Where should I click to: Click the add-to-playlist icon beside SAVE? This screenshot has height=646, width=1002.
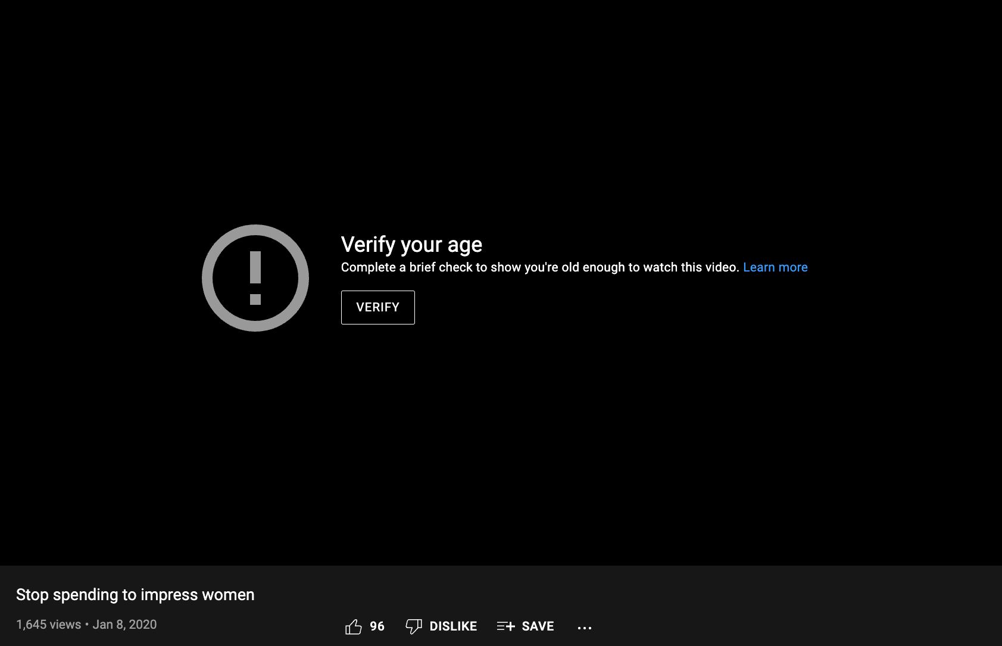coord(505,626)
